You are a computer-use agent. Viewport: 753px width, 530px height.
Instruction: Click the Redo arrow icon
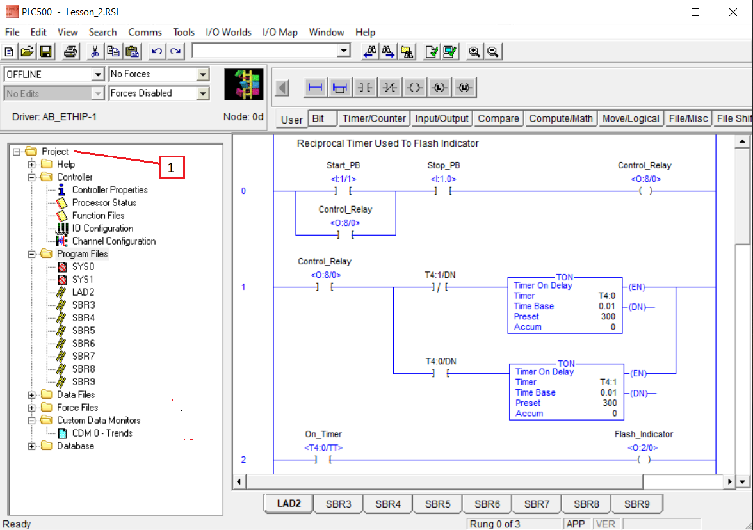[x=175, y=51]
